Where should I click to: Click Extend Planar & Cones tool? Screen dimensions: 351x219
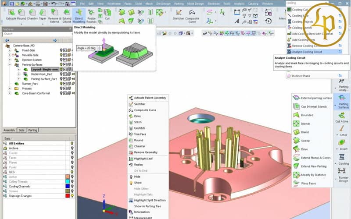[312, 158]
